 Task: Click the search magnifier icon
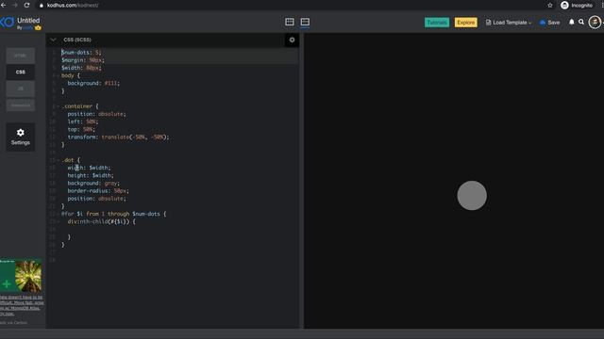581,23
